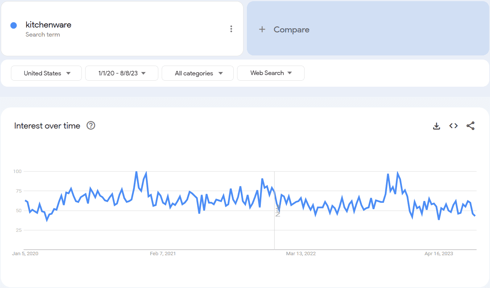The height and width of the screenshot is (288, 490).
Task: Click the plus icon in Compare card
Action: coord(262,29)
